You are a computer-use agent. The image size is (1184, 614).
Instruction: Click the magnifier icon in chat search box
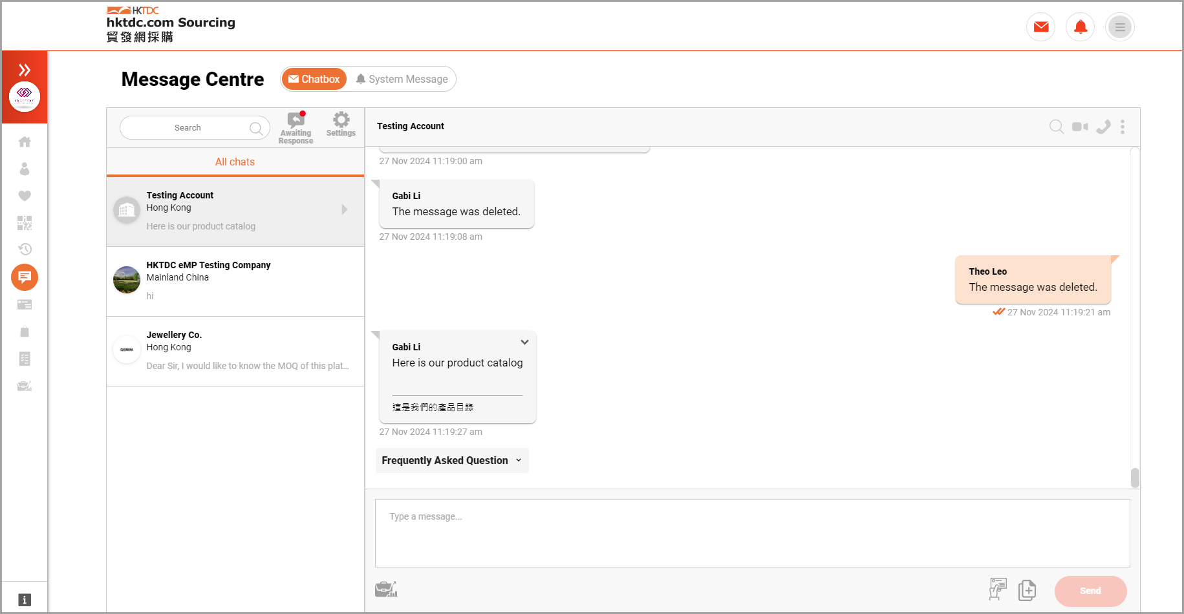coord(256,128)
